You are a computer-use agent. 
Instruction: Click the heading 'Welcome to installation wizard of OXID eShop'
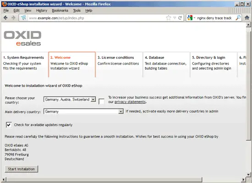44,86
